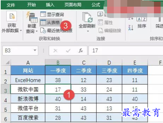Click the 新浪微博 cell

[28, 99]
